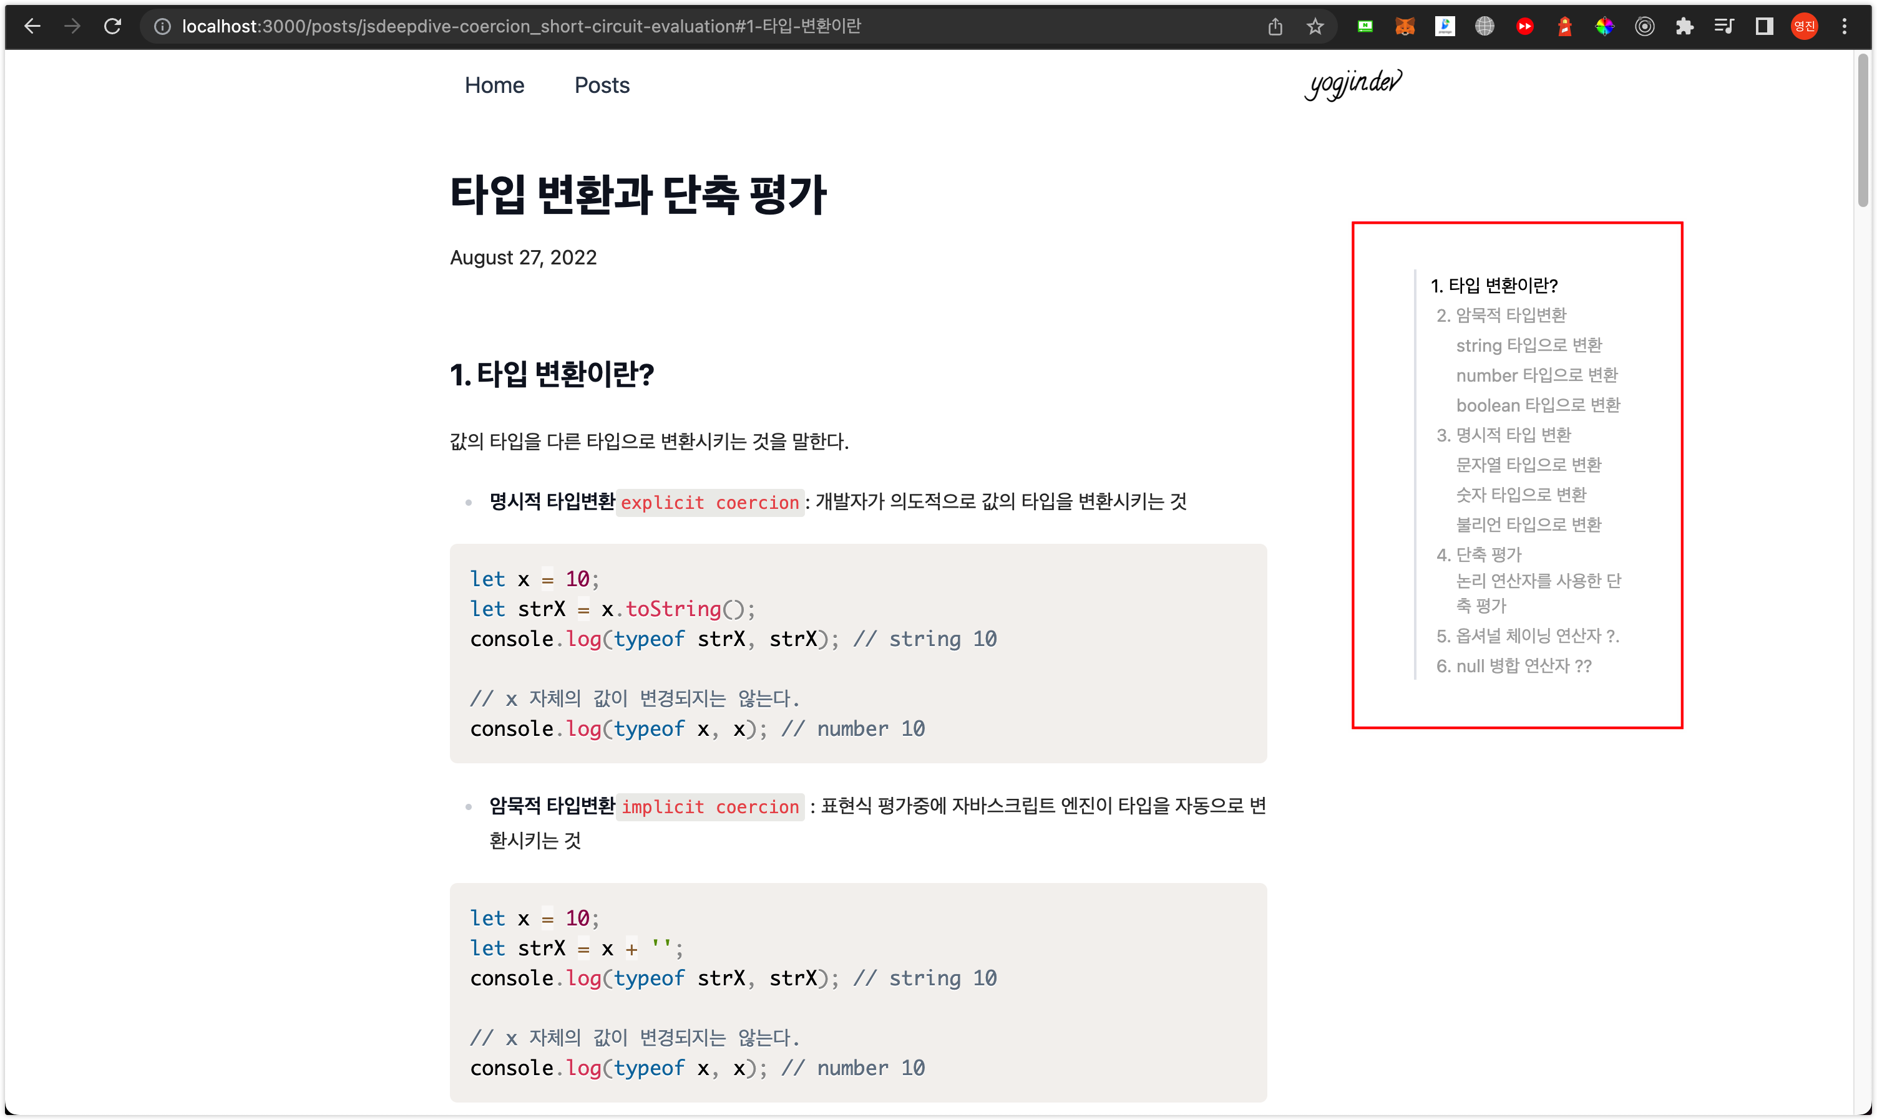Go to '숫자 타입으로 변환' section

click(1521, 495)
